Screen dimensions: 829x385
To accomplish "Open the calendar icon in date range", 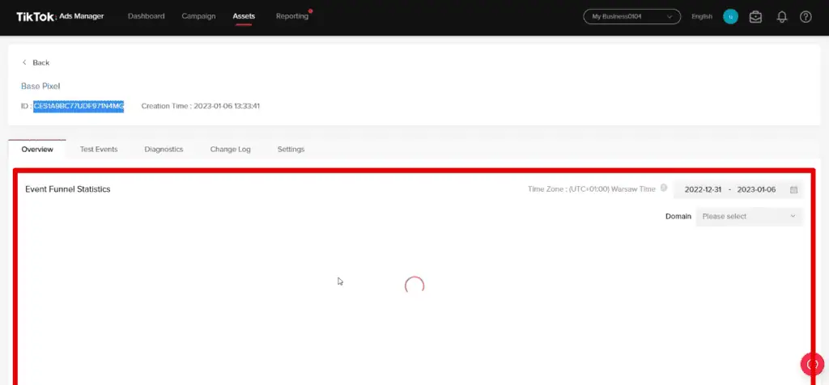I will pos(793,189).
